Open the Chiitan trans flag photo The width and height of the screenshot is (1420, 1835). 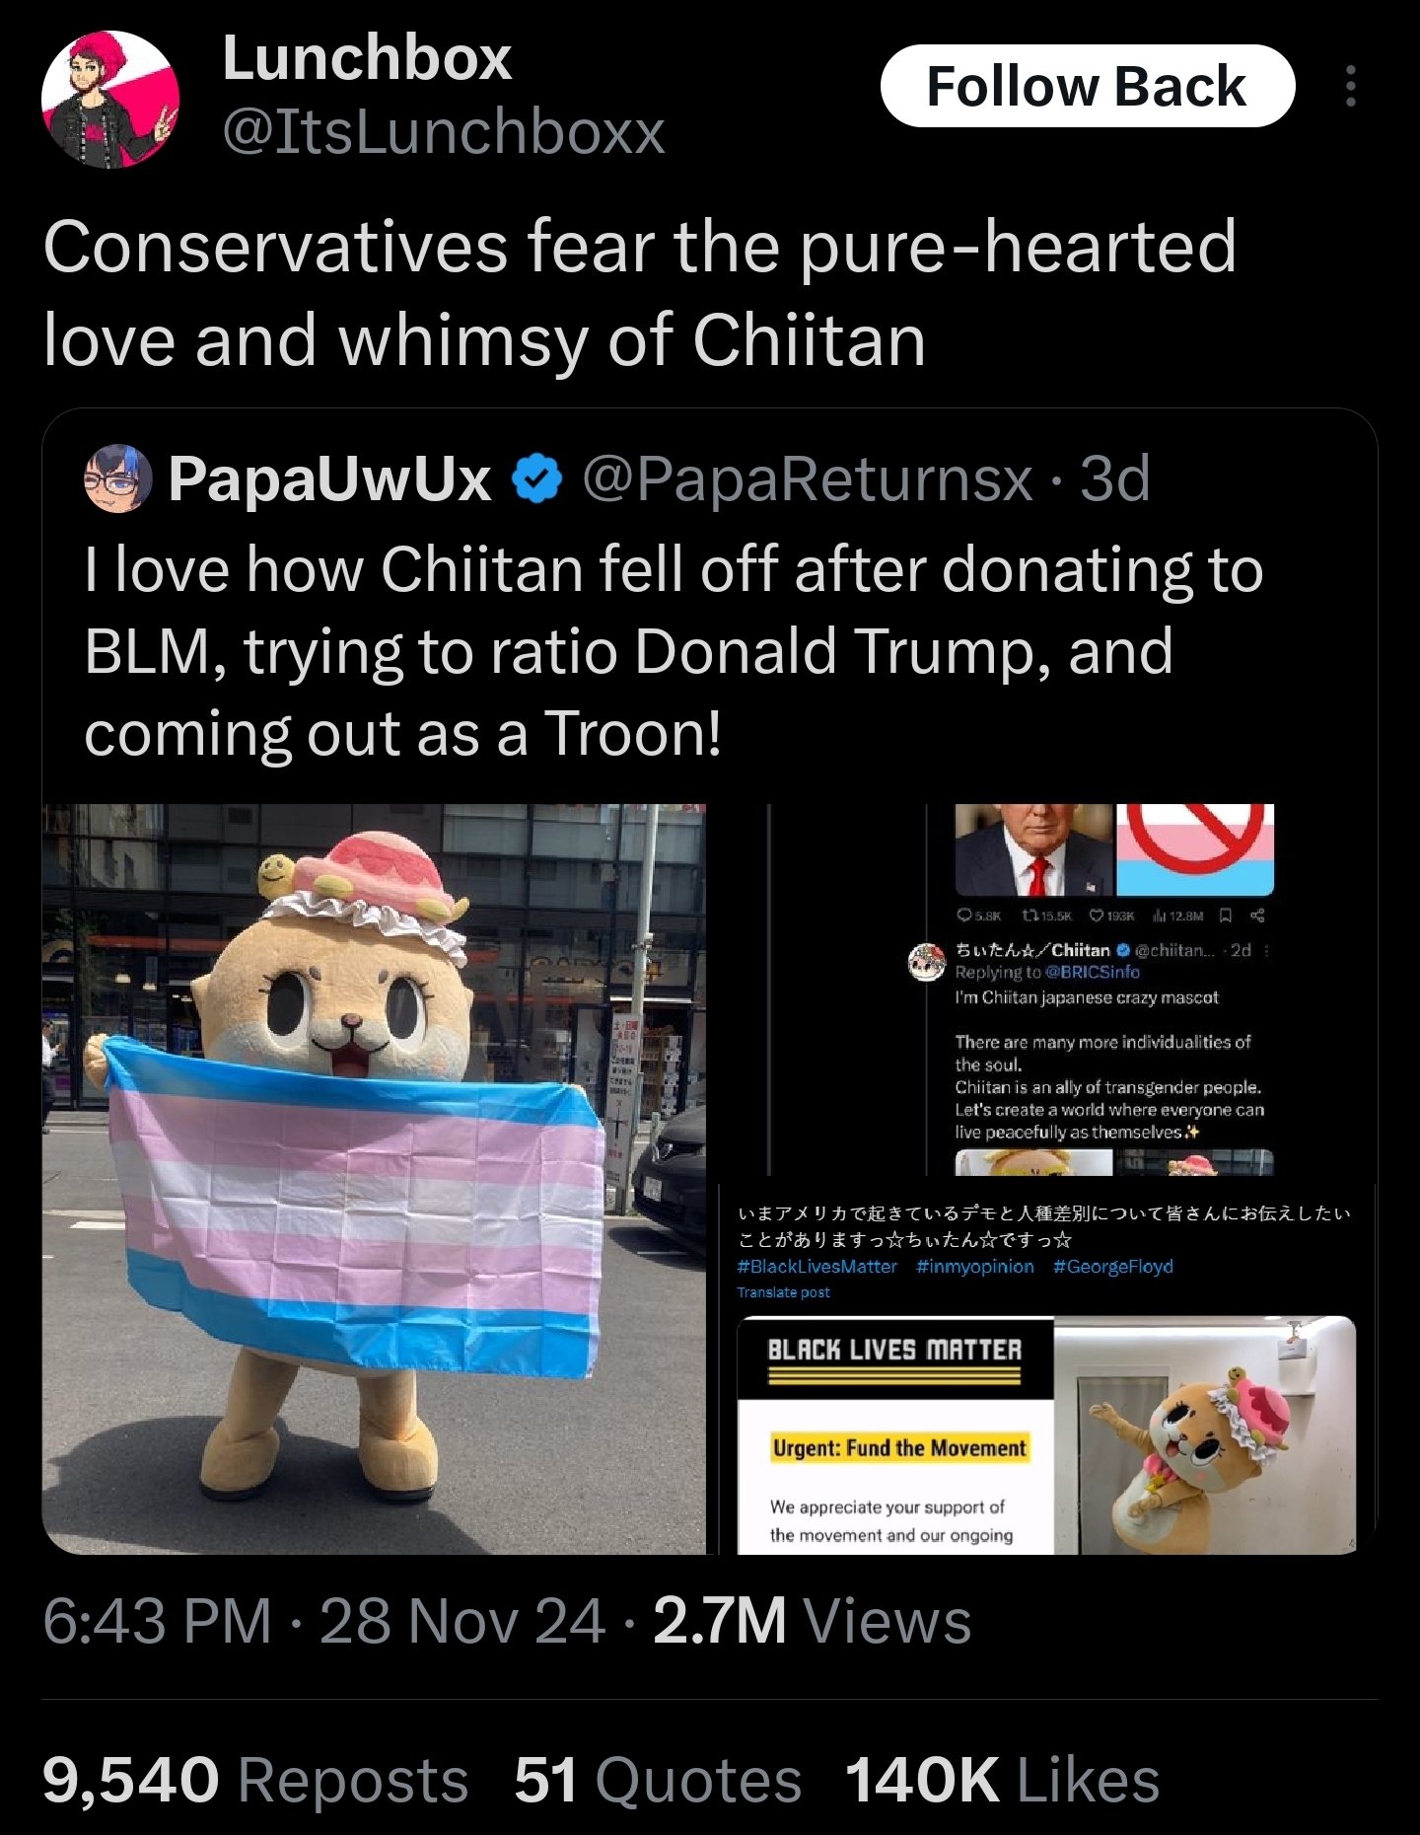tap(374, 1179)
